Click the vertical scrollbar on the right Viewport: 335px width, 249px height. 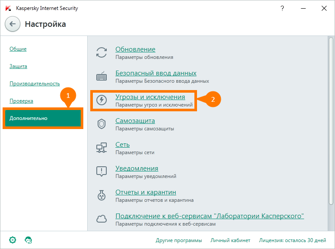pyautogui.click(x=331, y=121)
